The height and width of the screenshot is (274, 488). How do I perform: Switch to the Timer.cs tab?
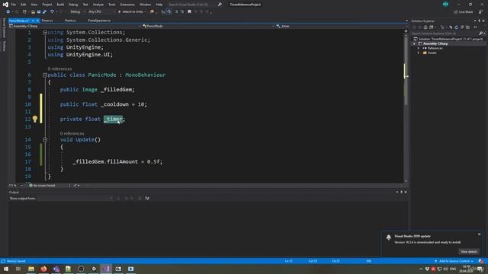coord(47,21)
